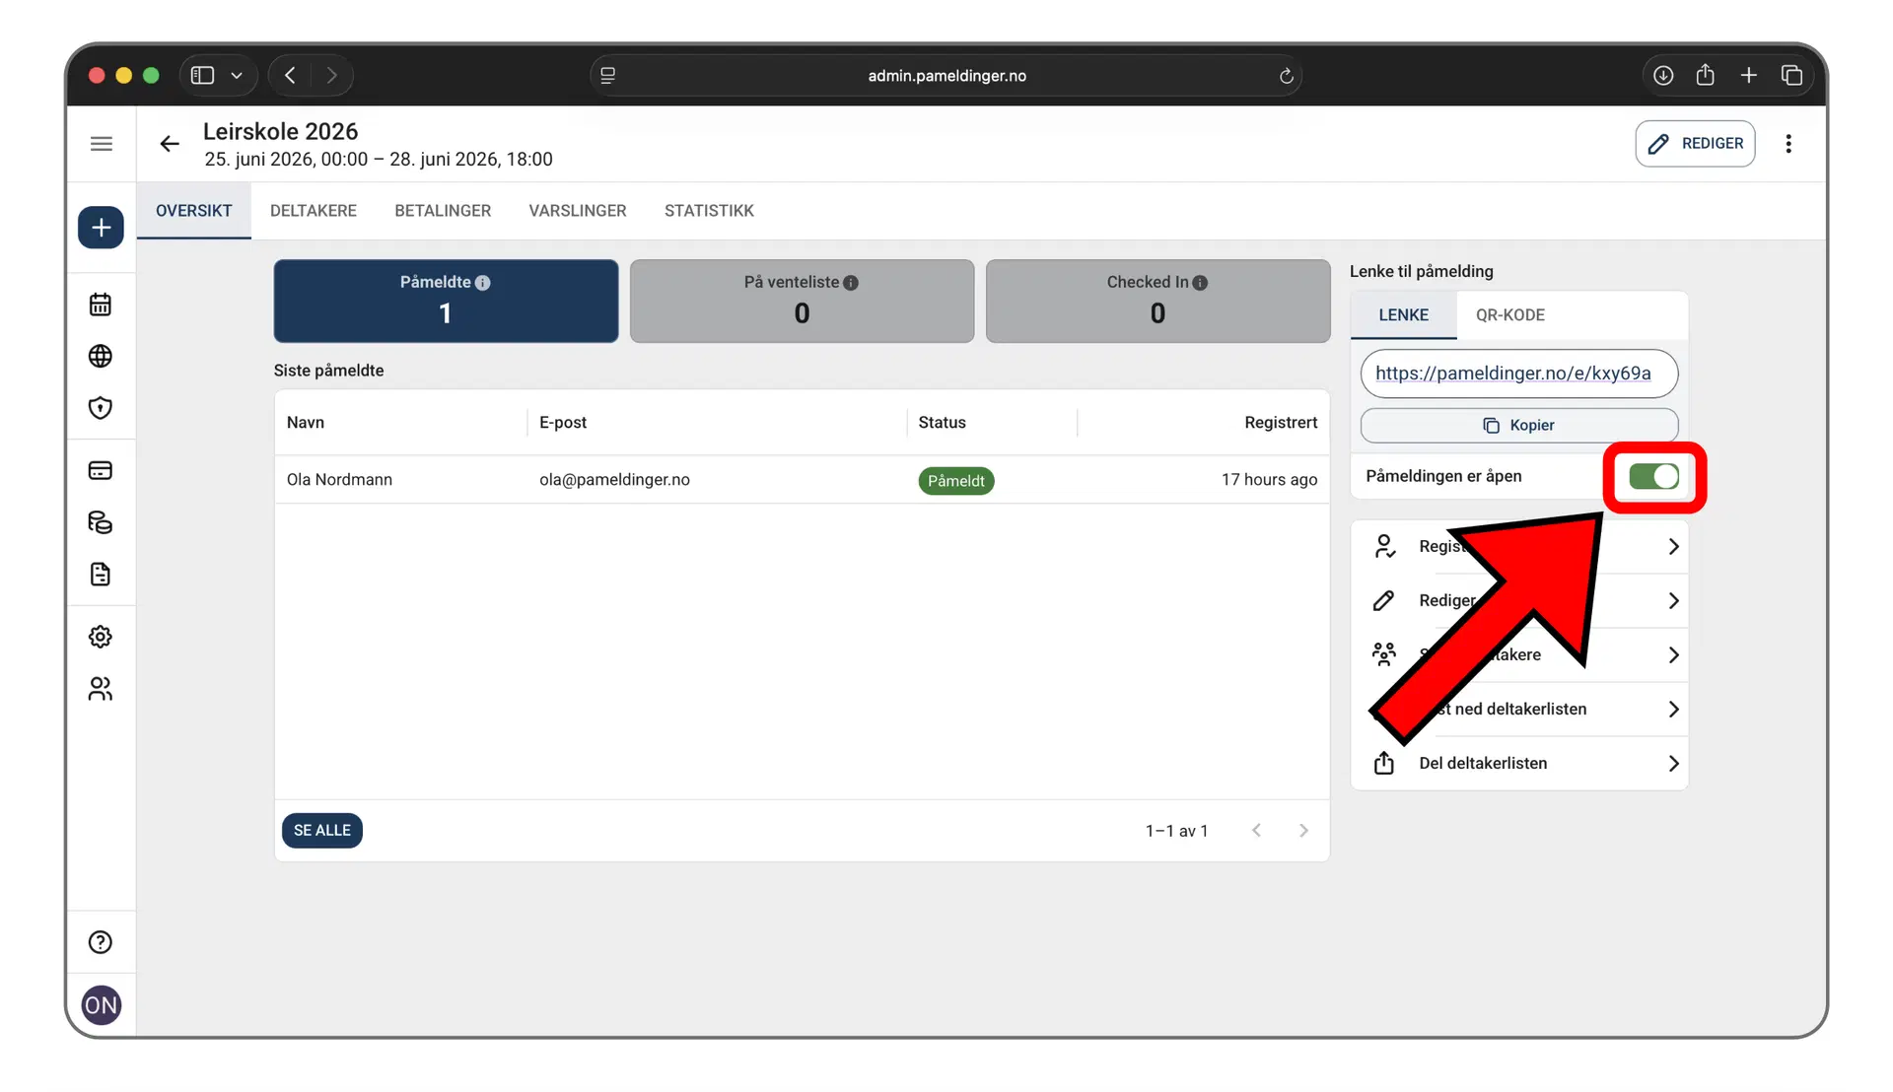Click the calendar icon in the sidebar

101,305
